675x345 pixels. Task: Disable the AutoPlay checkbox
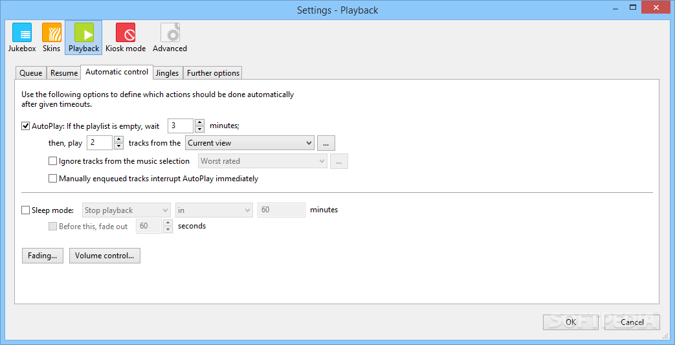(25, 126)
